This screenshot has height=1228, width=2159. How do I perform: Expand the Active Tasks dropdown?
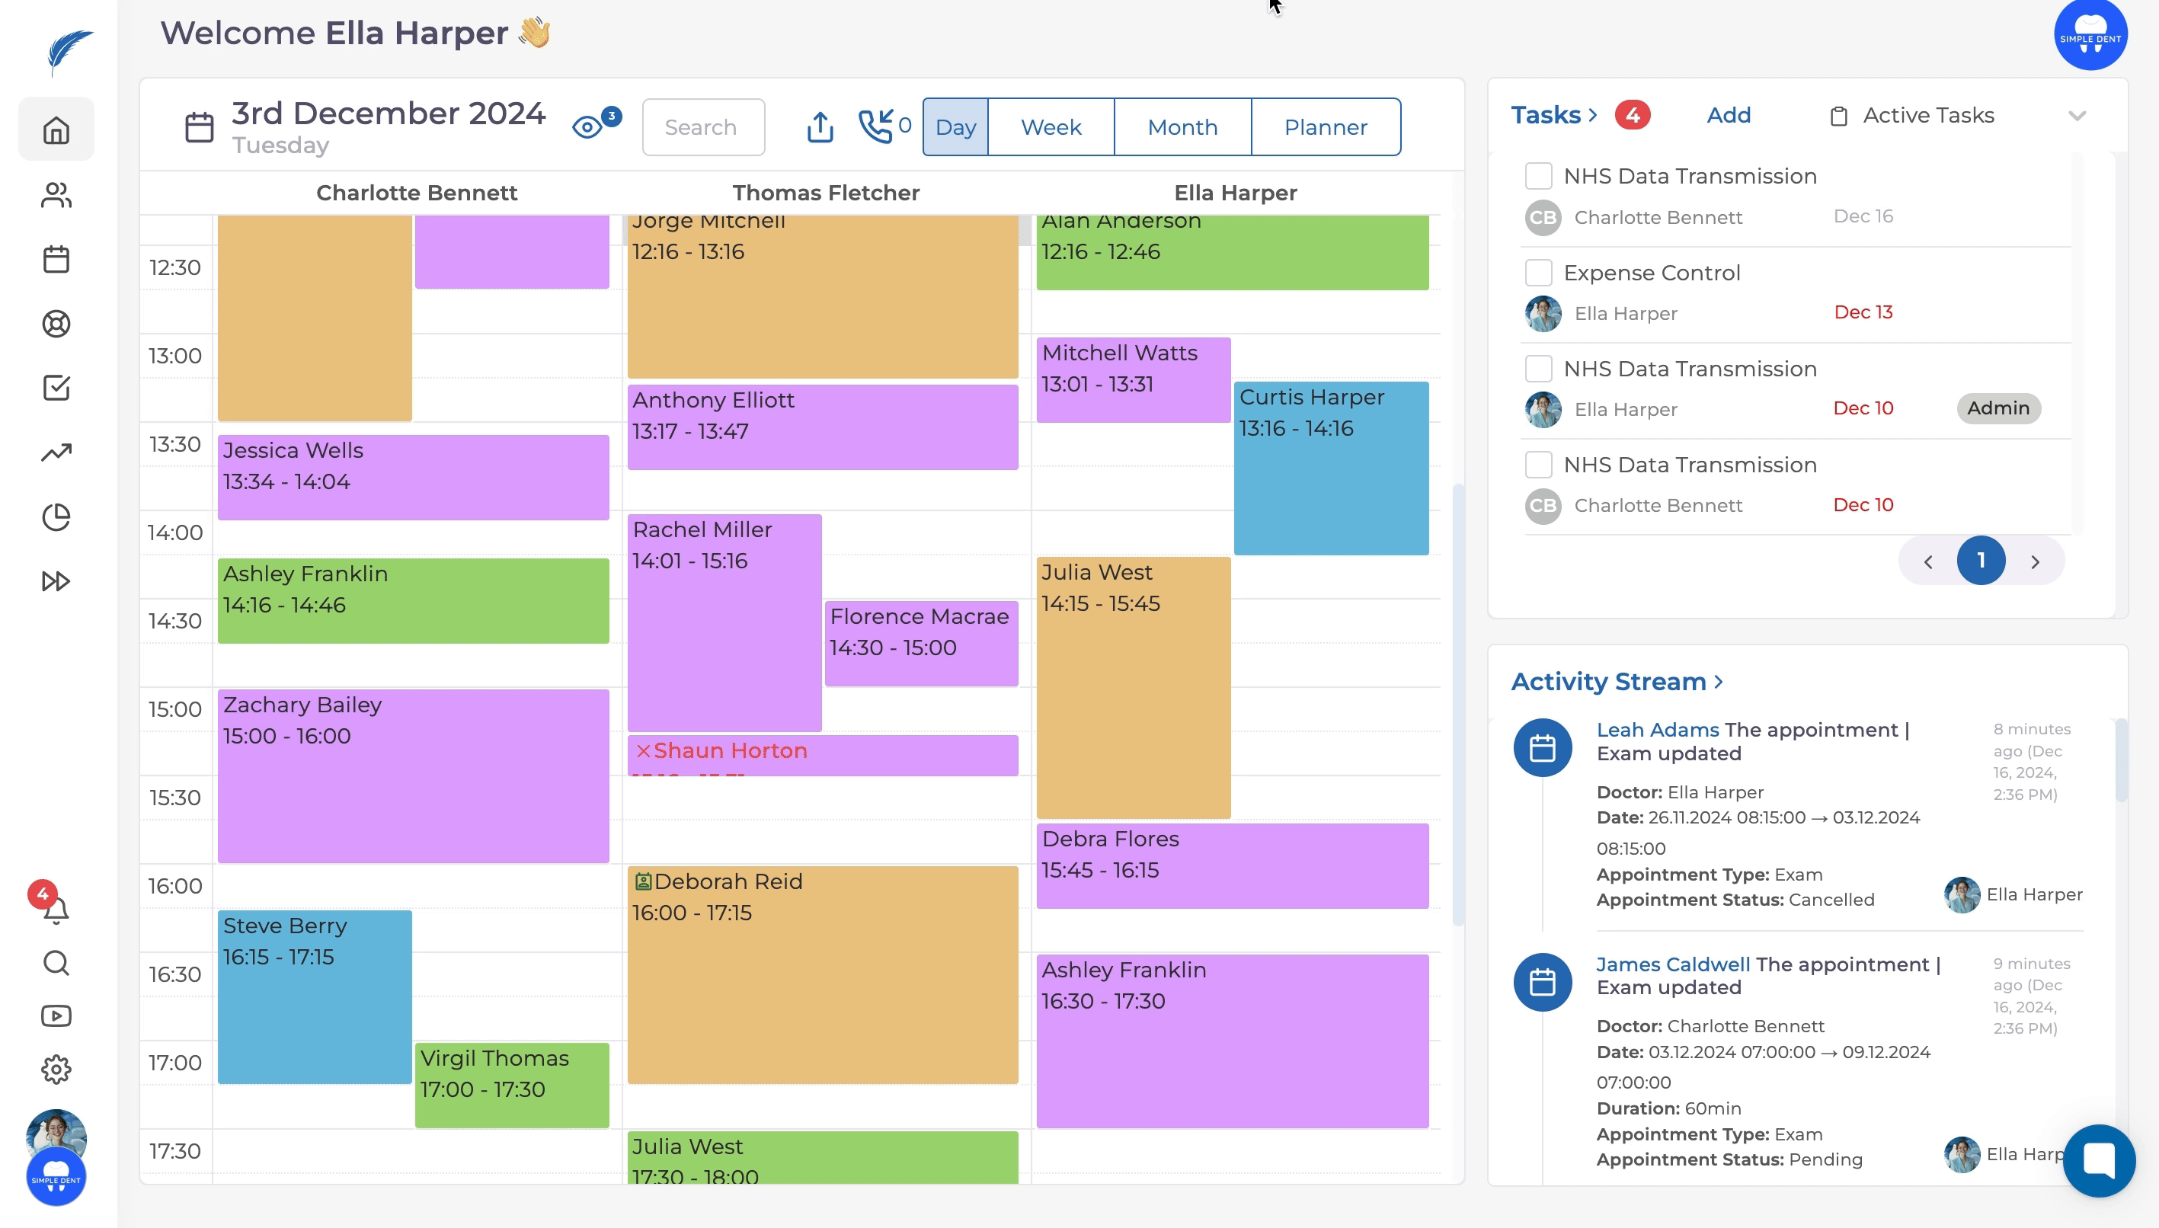pyautogui.click(x=2077, y=116)
